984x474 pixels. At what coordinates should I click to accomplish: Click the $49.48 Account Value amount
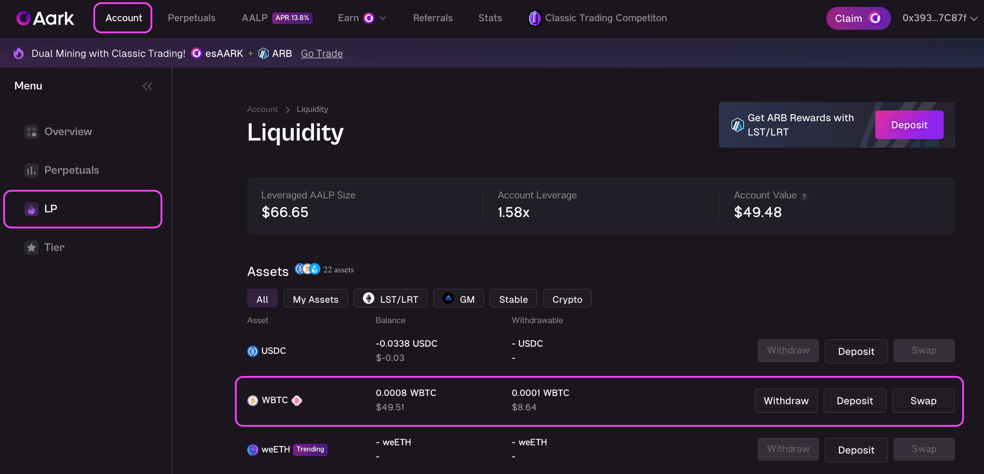point(758,212)
